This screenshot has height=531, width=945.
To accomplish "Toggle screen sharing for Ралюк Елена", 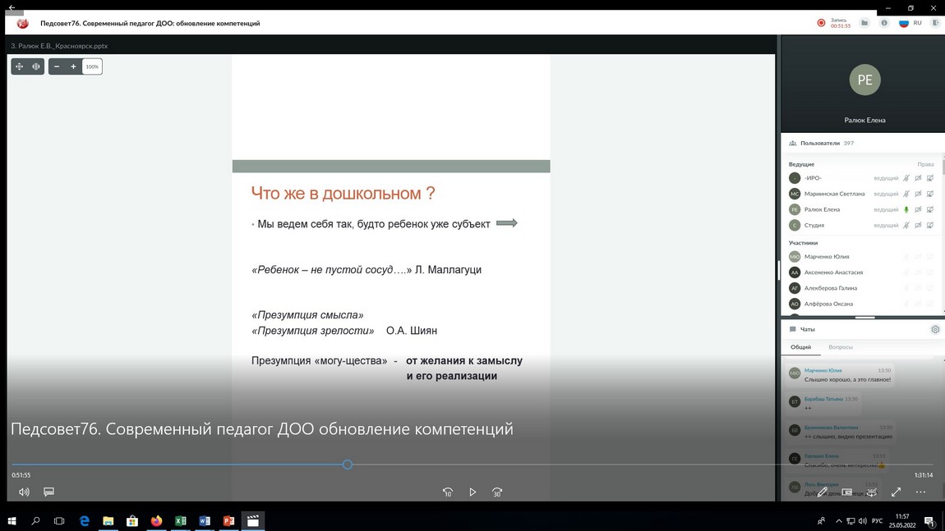I will (x=930, y=209).
